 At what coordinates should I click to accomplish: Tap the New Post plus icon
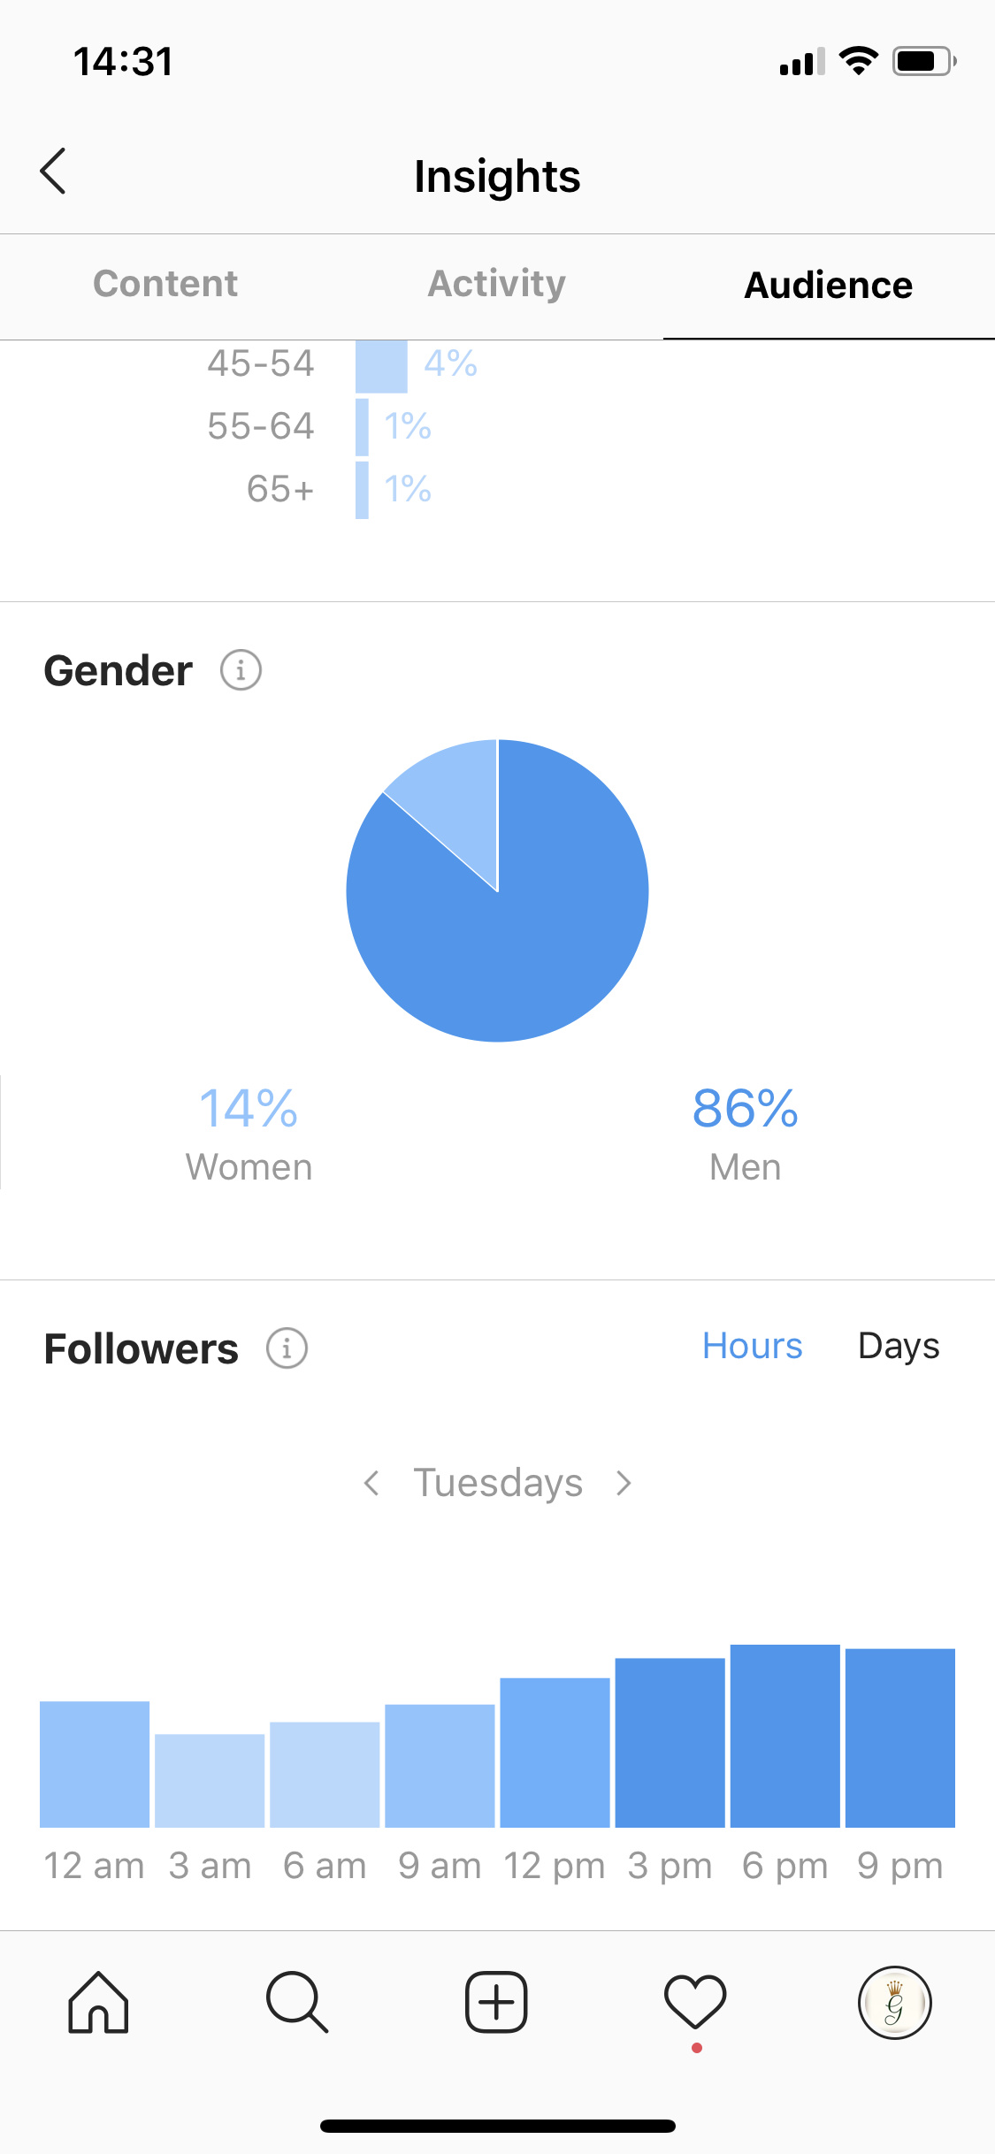pos(496,2003)
